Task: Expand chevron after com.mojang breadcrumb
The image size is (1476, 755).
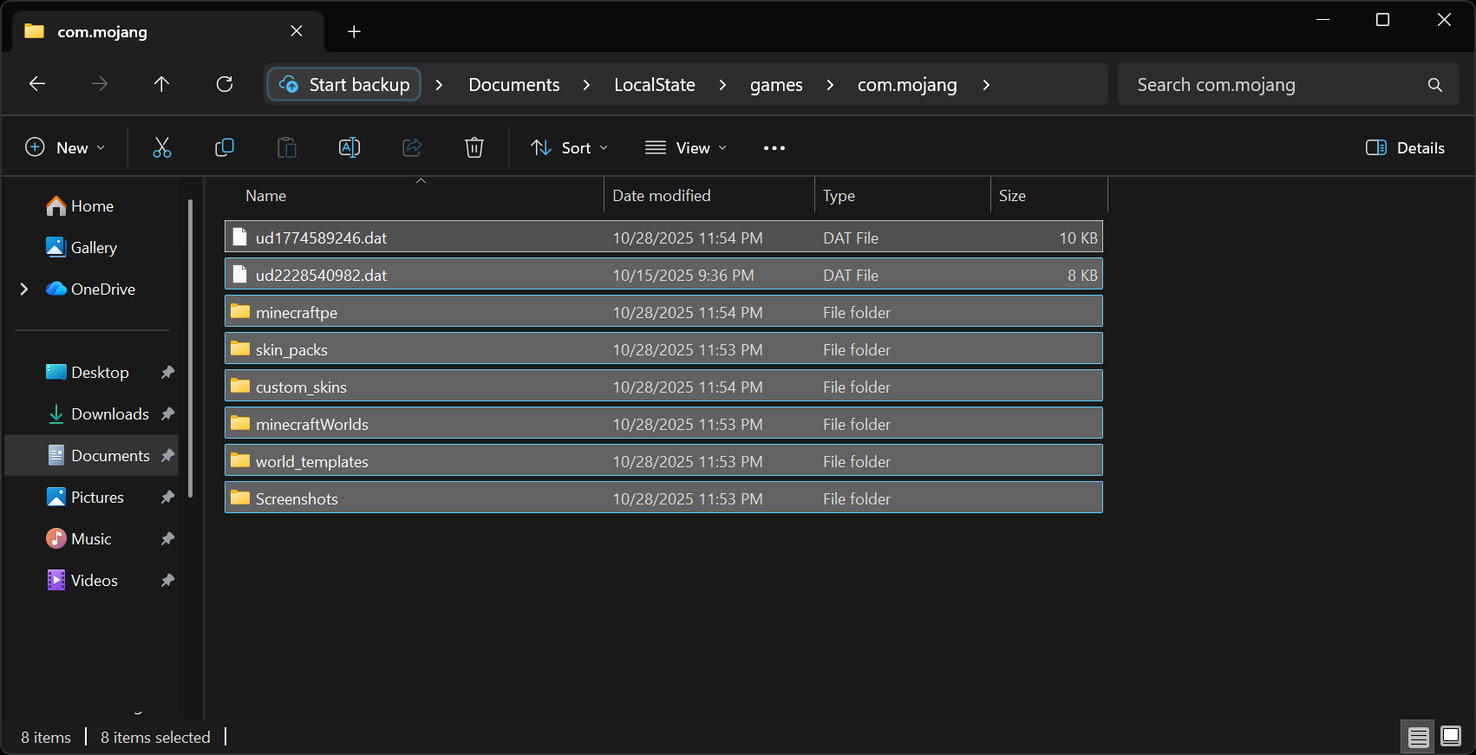Action: click(985, 85)
